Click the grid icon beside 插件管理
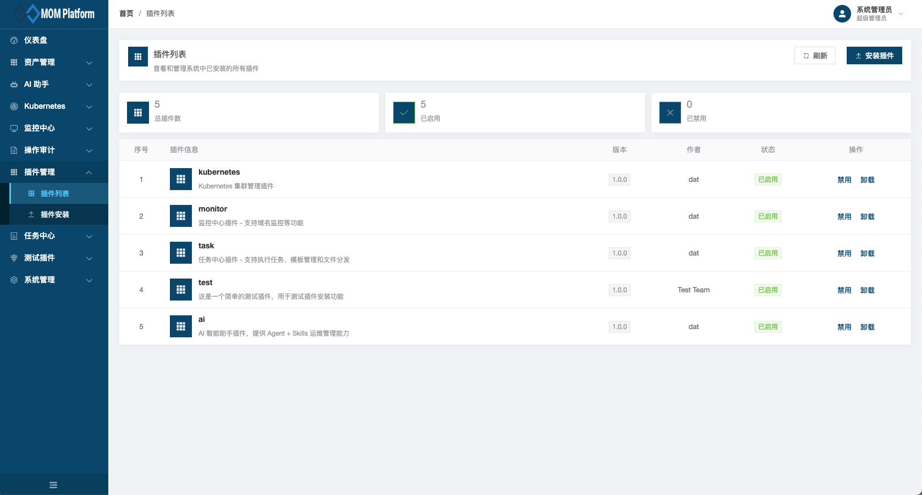Screen dimensions: 922x495 tap(14, 172)
